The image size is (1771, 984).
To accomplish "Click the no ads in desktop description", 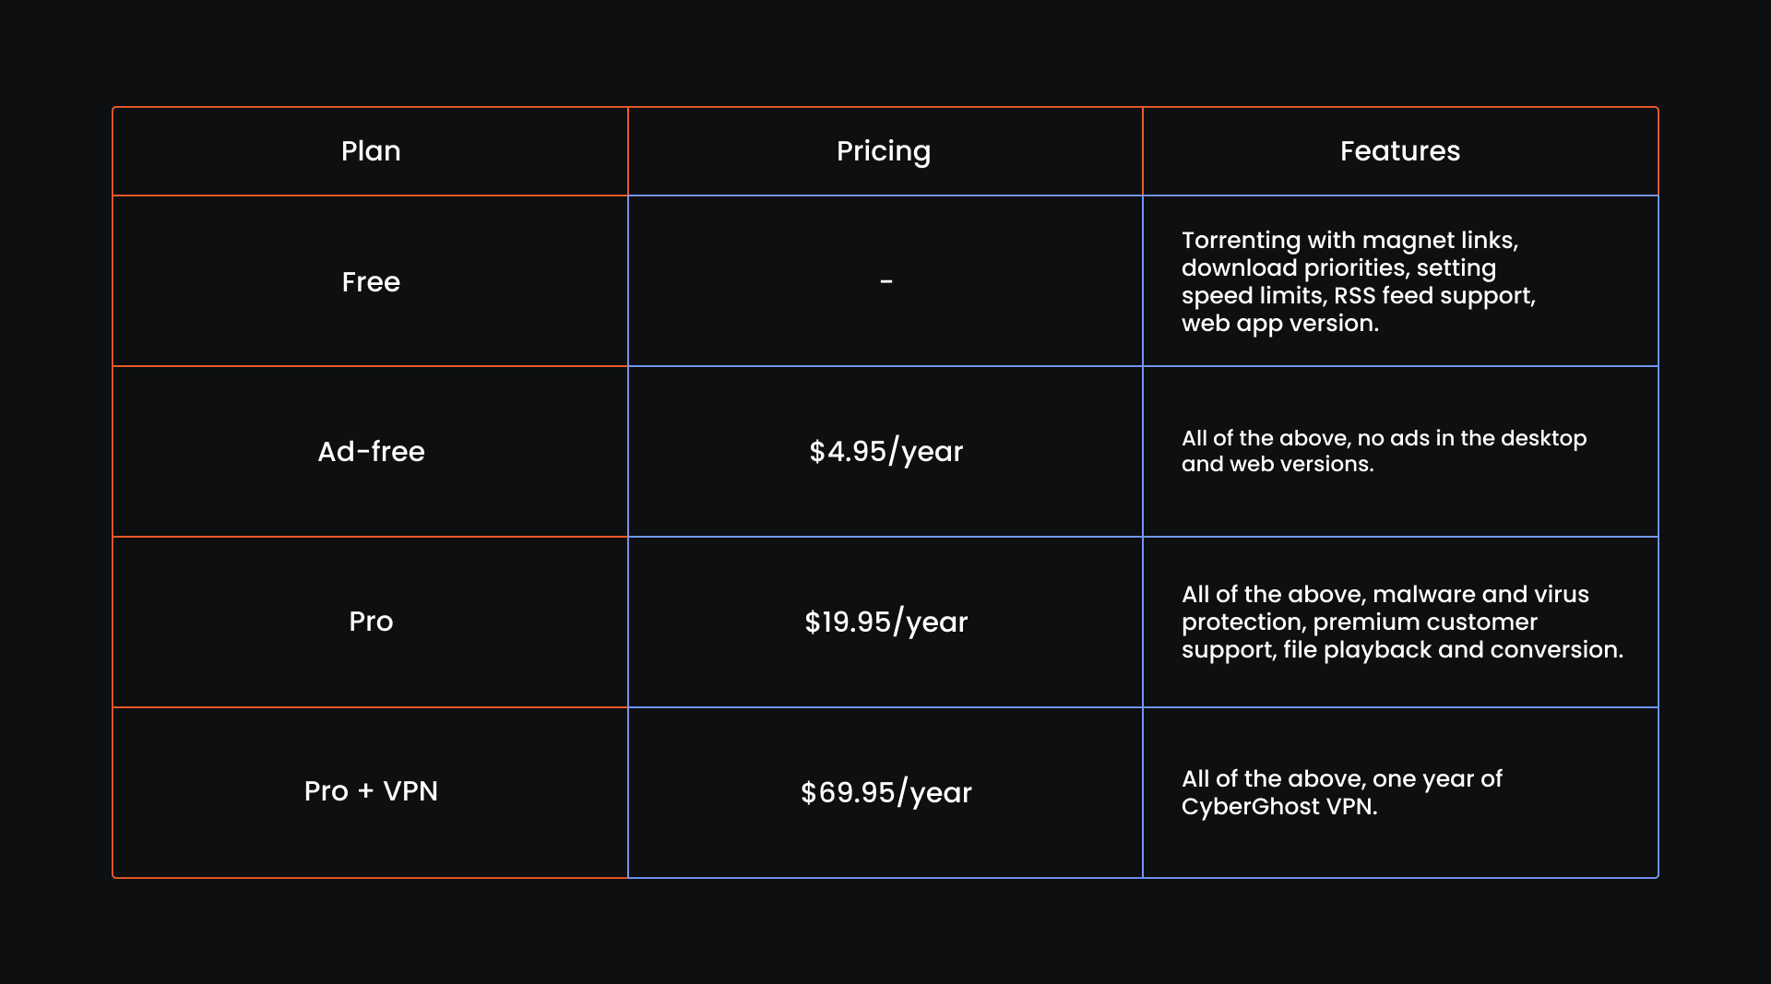I will coord(1385,451).
